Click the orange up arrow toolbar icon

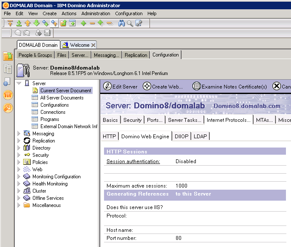point(28,23)
